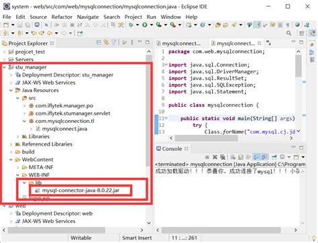Toggle Skip All Breakpoints
The image size is (318, 243).
(x=46, y=25)
